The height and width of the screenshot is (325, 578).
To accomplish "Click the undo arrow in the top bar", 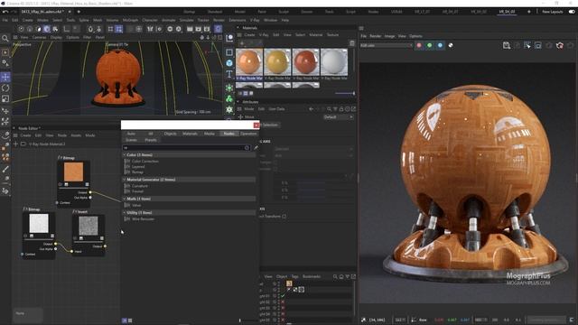I will coord(5,12).
